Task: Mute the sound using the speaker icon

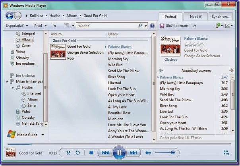Action: (148, 152)
